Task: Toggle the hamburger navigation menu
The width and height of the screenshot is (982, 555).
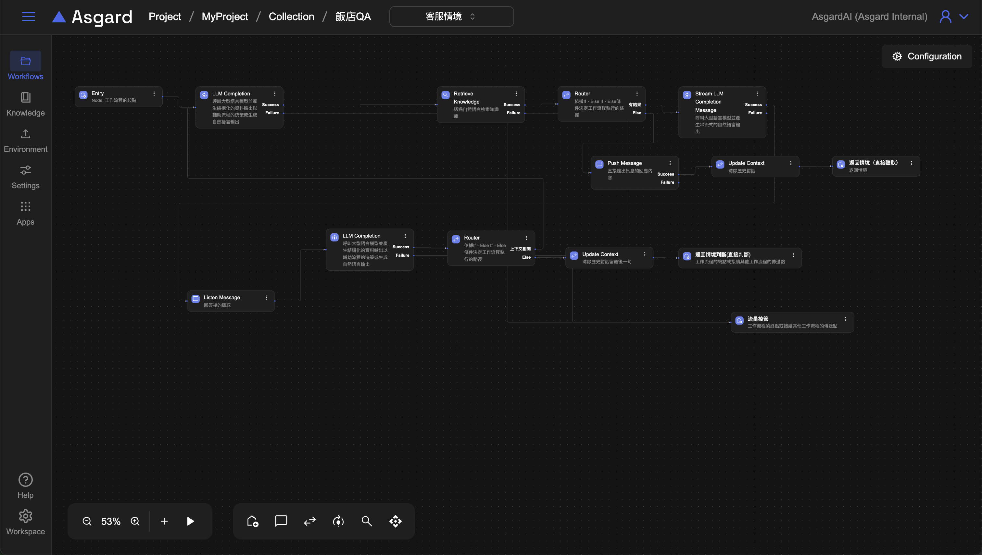Action: click(x=29, y=17)
